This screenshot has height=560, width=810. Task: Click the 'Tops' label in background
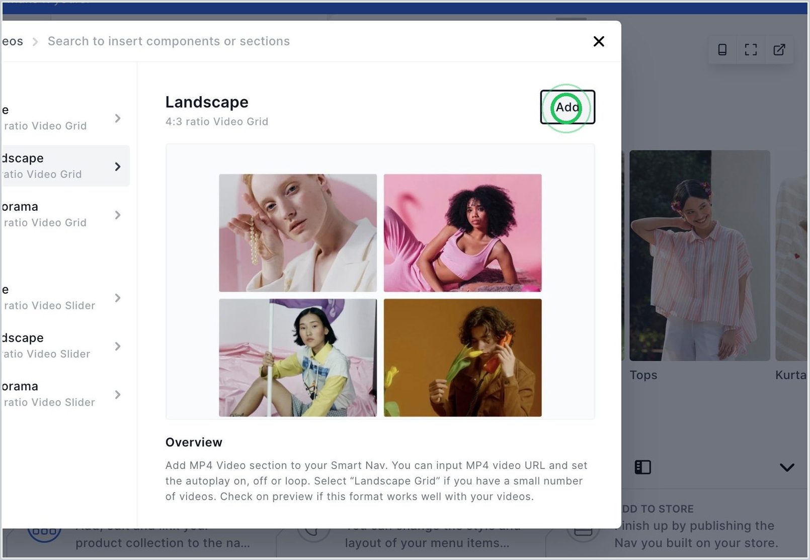coord(643,375)
